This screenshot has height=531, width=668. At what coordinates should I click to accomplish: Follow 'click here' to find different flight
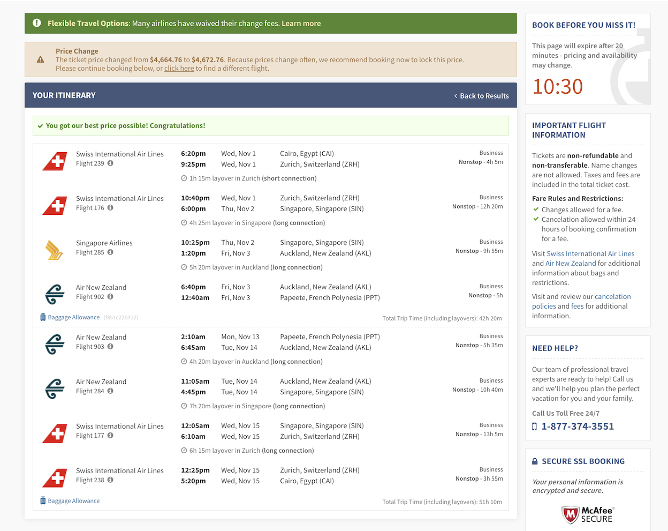[179, 69]
